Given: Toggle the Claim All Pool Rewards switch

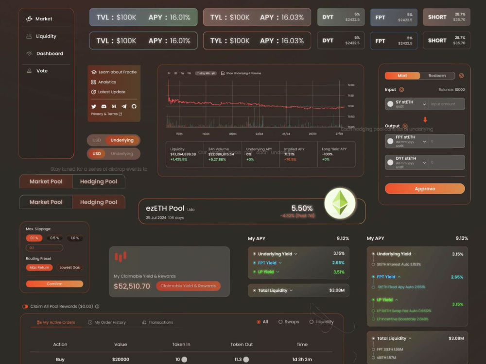Looking at the screenshot, I should [25, 306].
